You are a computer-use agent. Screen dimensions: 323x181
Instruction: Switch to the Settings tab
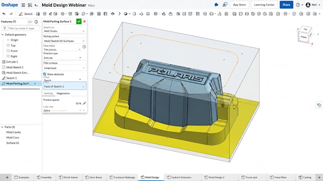(x=48, y=93)
